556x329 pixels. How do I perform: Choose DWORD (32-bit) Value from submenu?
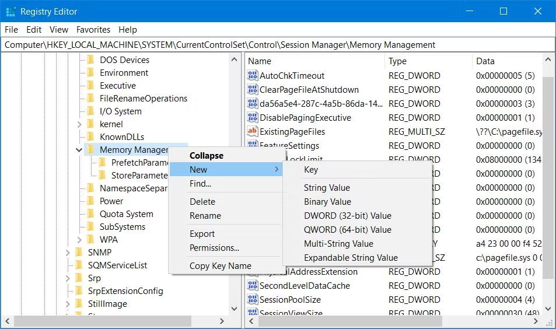pos(347,216)
